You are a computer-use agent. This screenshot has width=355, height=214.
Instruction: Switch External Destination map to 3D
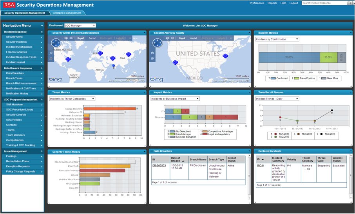click(x=71, y=38)
